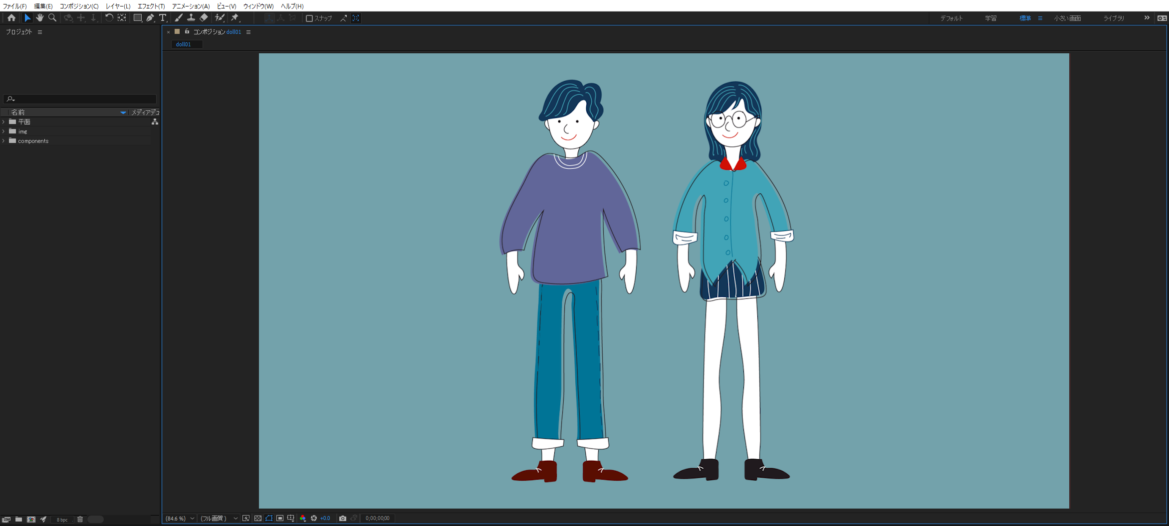Screen dimensions: 1169x526
Task: Open Project flowchart view icon
Action: click(x=155, y=122)
